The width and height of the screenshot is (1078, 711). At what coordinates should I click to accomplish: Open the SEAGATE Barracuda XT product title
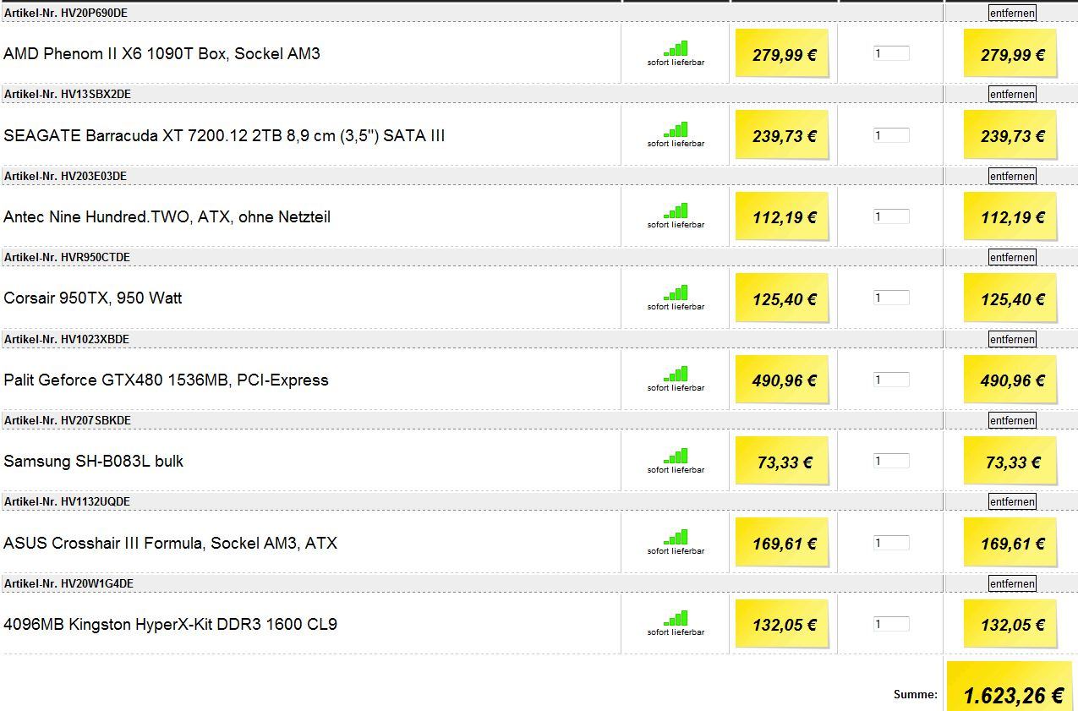[224, 135]
